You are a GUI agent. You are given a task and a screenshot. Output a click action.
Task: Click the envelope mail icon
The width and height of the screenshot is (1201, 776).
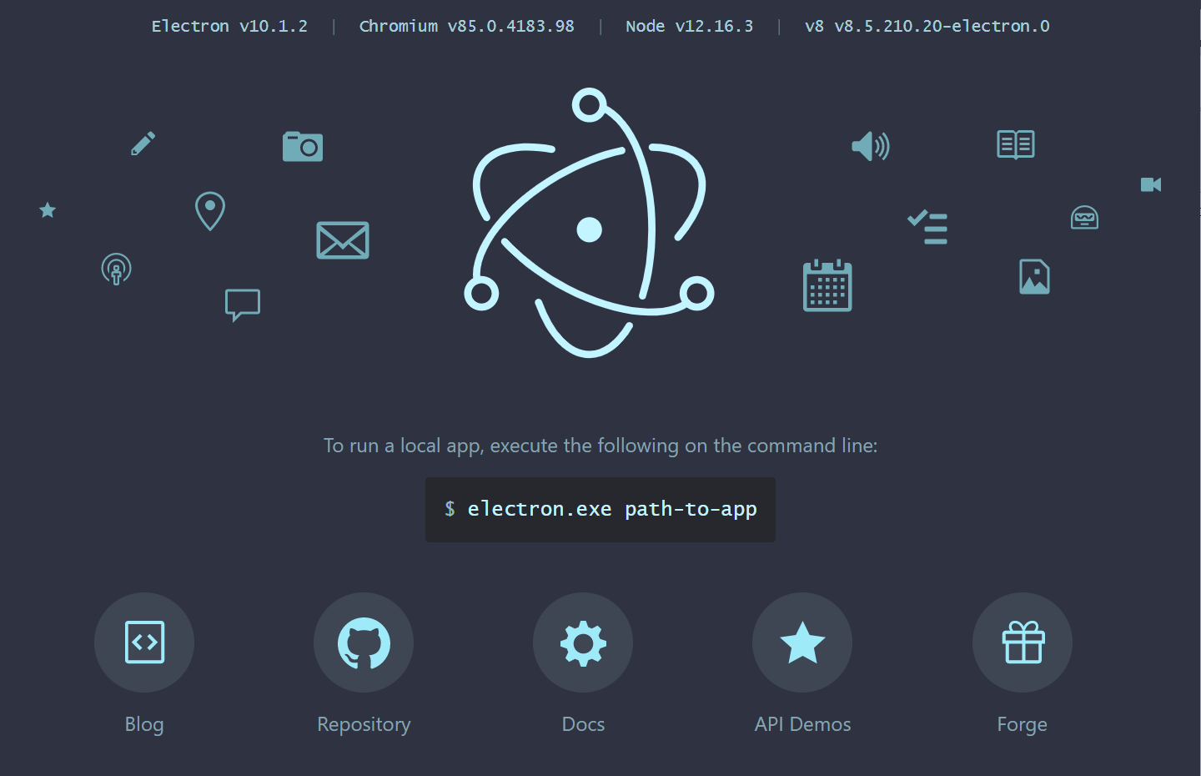(343, 239)
